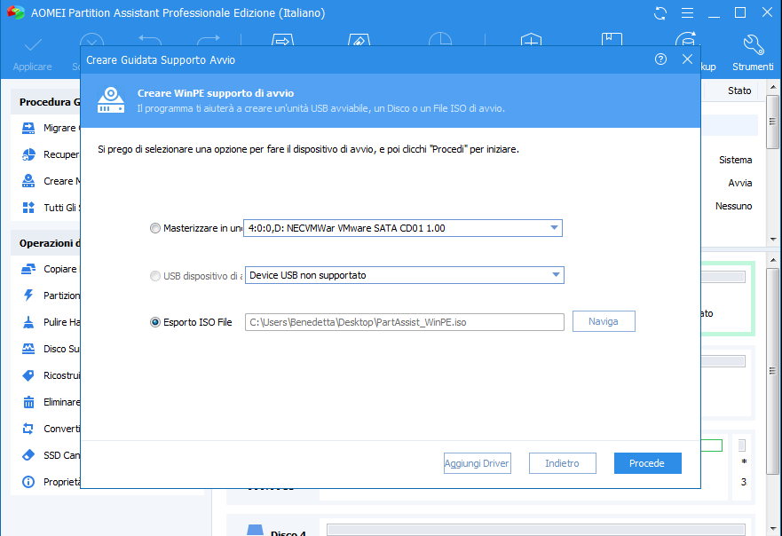The width and height of the screenshot is (782, 536).
Task: Click the WinPE disk icon in dialog header
Action: [x=111, y=99]
